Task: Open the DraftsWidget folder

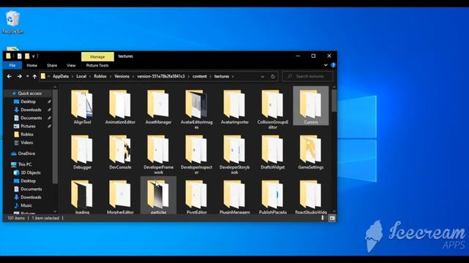Action: [273, 153]
